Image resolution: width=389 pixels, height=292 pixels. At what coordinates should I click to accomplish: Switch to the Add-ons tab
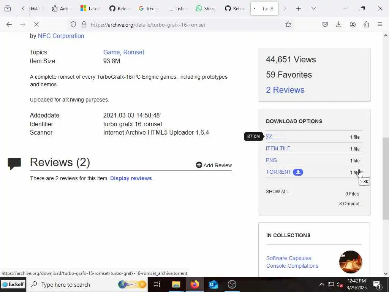click(61, 8)
